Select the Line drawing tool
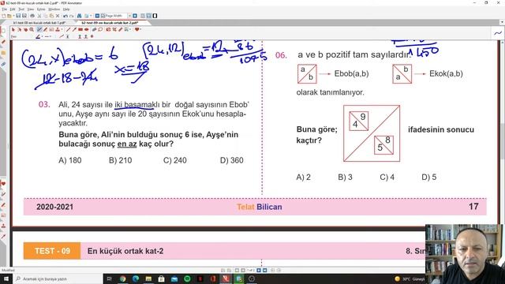This screenshot has width=505, height=284. [x=68, y=30]
